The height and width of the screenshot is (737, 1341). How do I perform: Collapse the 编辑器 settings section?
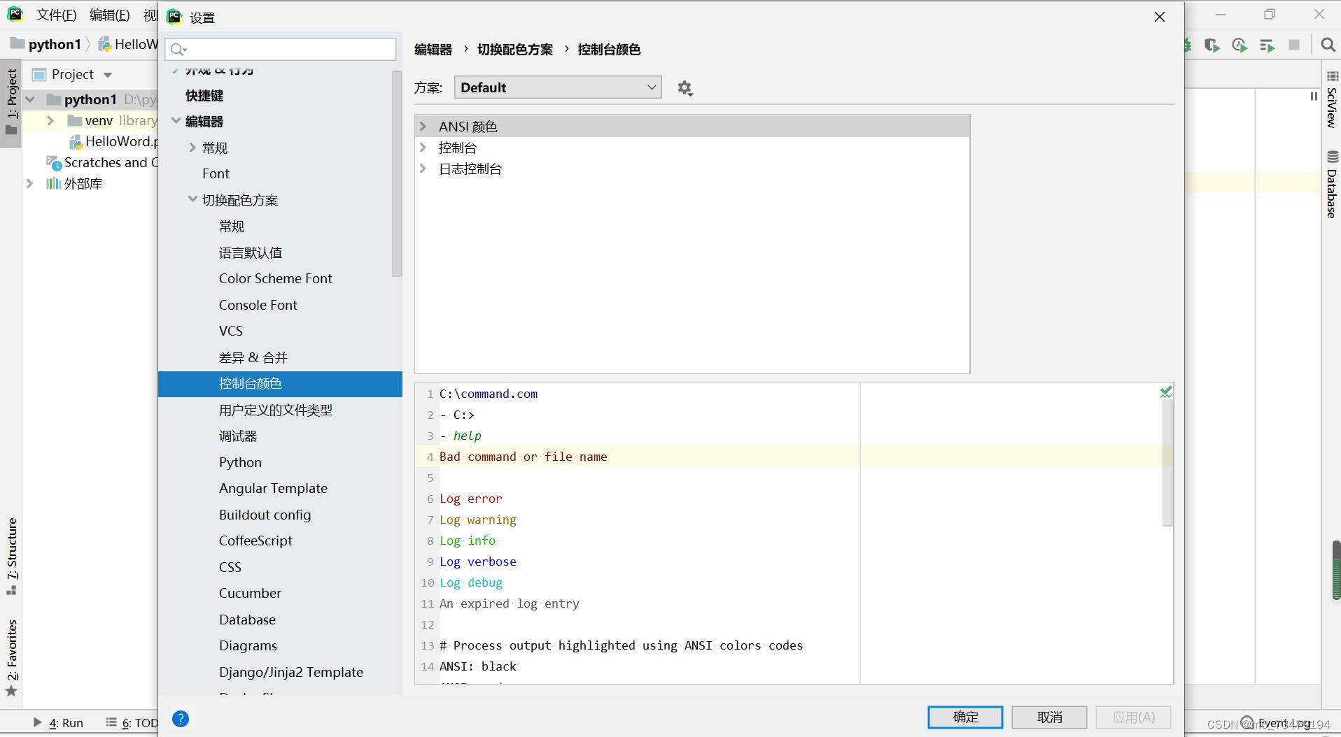[x=176, y=121]
